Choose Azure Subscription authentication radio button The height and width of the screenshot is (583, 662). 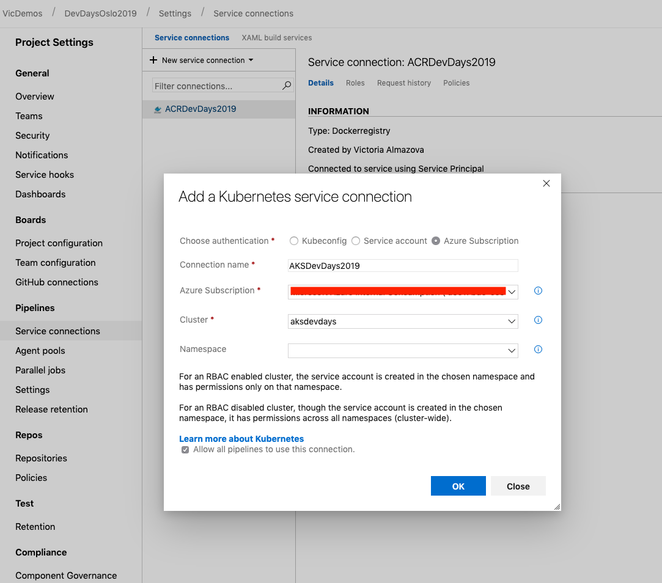436,241
